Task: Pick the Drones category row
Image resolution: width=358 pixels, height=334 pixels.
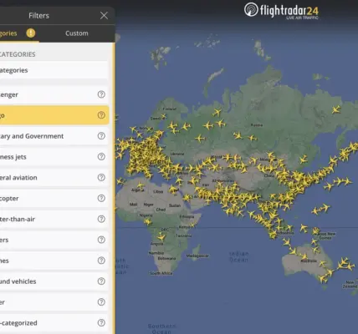Action: (54, 261)
